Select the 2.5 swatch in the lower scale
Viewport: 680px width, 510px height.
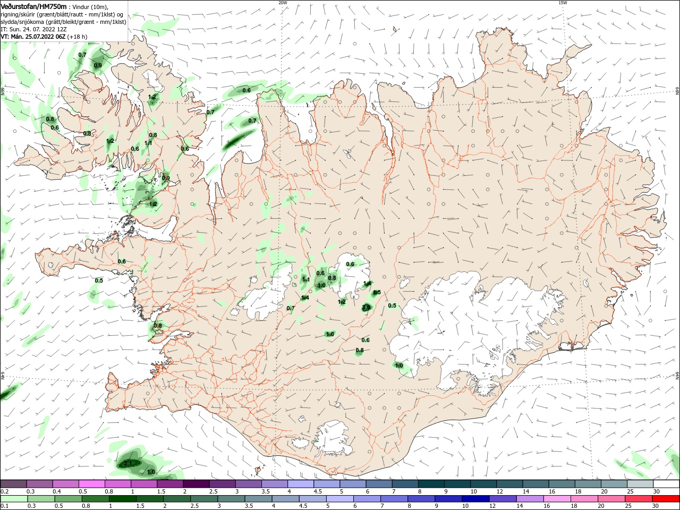tap(204, 499)
